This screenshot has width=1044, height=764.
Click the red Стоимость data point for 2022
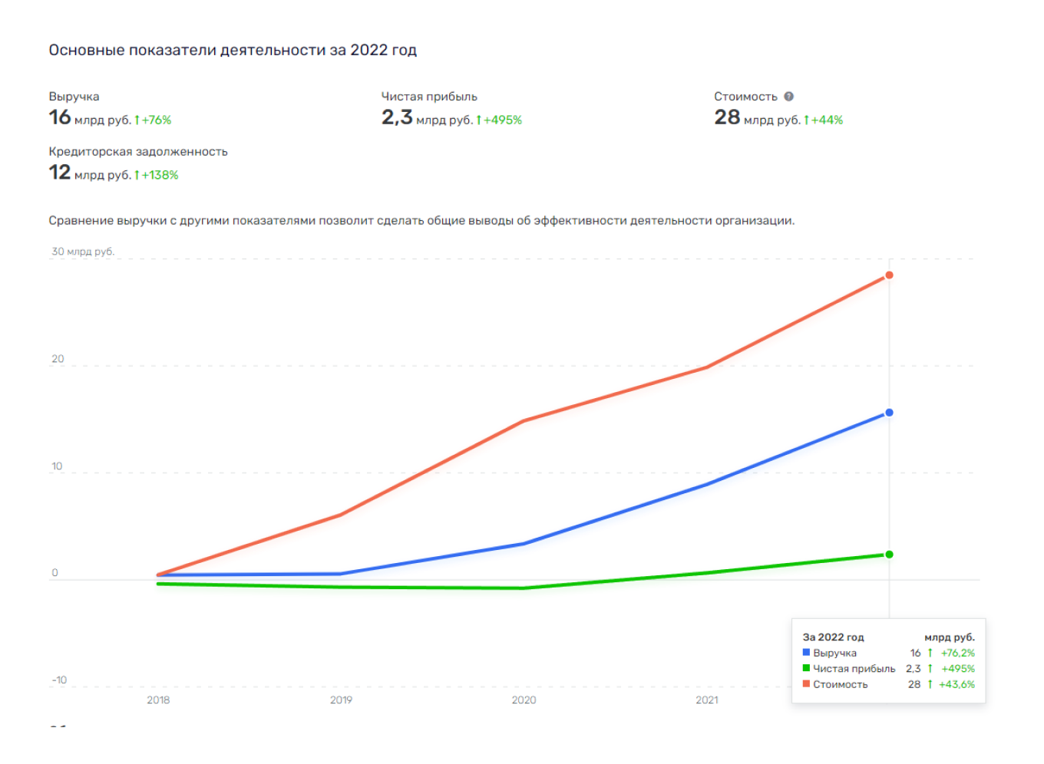(x=889, y=275)
